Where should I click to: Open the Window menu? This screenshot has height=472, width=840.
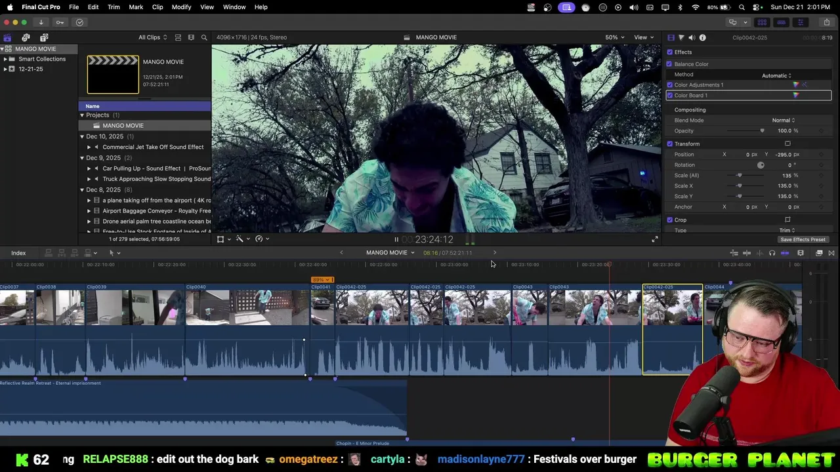(234, 7)
